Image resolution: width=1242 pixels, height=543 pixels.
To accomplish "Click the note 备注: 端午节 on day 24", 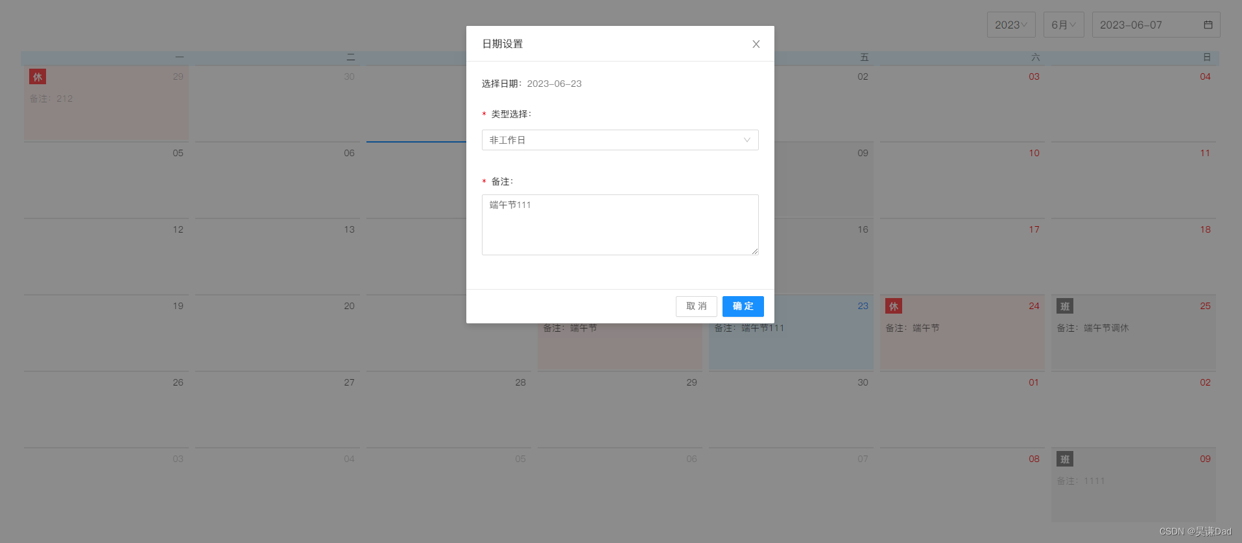I will (913, 328).
